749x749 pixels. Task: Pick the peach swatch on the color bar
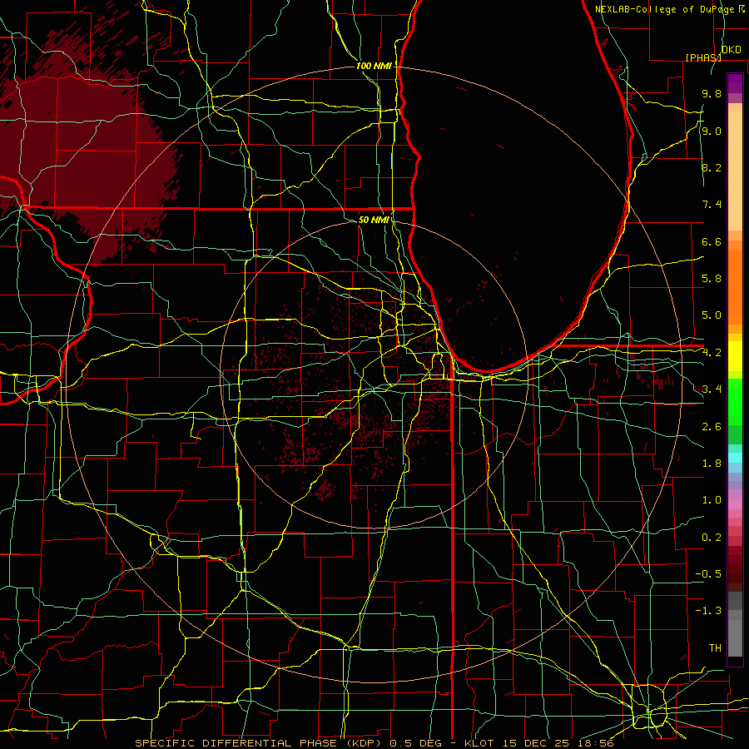tap(735, 172)
